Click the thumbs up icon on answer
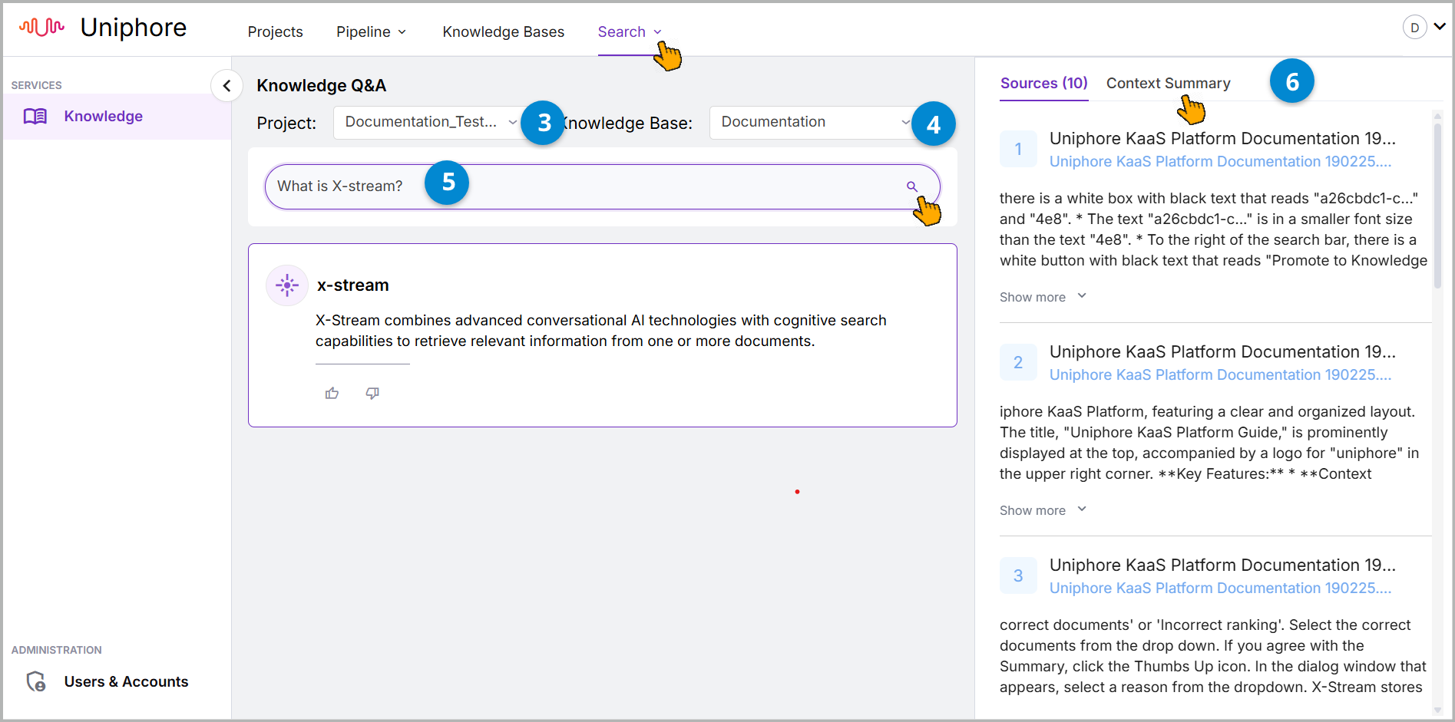Viewport: 1455px width, 722px height. [x=332, y=394]
